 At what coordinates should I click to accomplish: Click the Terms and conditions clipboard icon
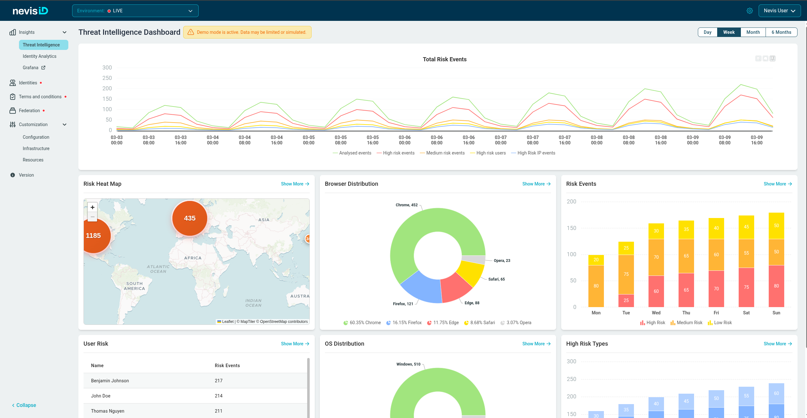(13, 97)
